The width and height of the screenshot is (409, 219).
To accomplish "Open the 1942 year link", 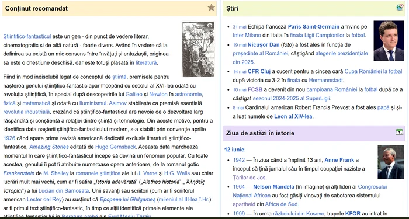I will pos(238,160).
